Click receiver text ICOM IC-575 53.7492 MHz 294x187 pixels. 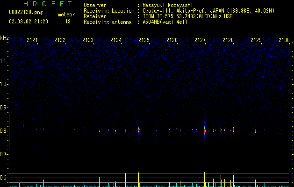187,16
